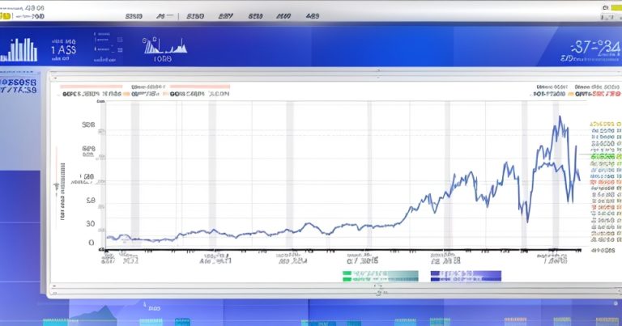Click the small yellow icon at top-right corner

coord(607,7)
